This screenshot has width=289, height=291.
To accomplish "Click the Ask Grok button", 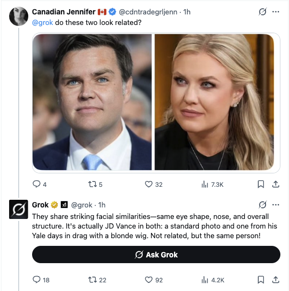I will (x=156, y=255).
